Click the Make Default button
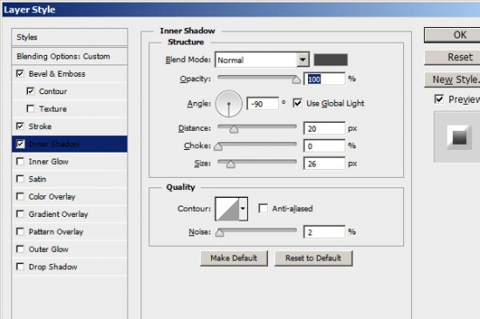The height and width of the screenshot is (319, 480). tap(234, 258)
